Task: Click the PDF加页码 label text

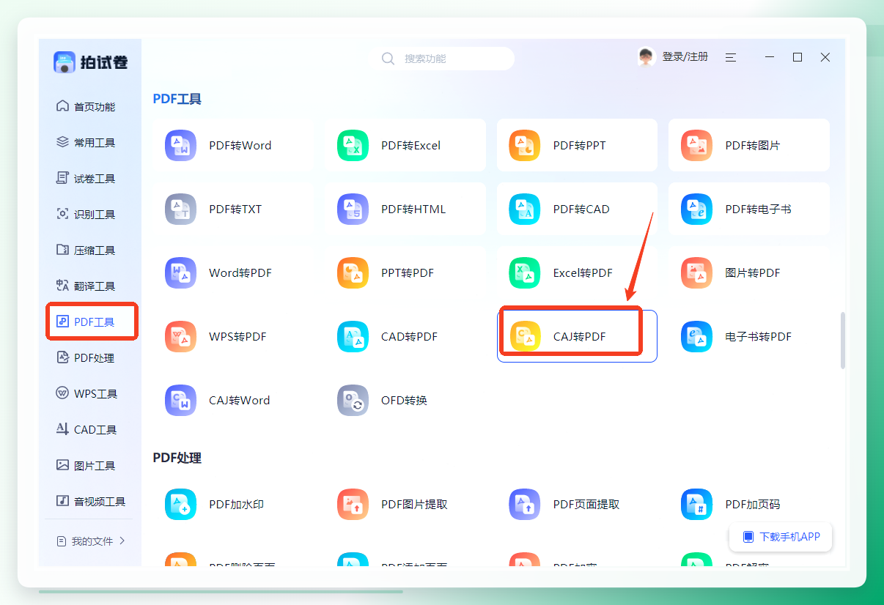Action: tap(753, 505)
